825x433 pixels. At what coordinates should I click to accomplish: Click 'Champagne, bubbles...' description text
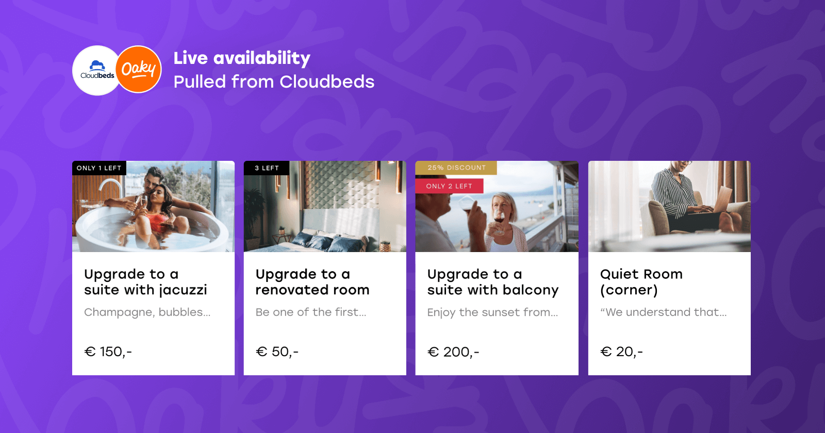tap(147, 312)
